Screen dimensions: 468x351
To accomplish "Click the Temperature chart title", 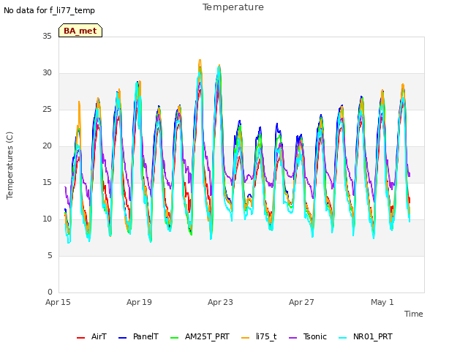I will click(233, 7).
